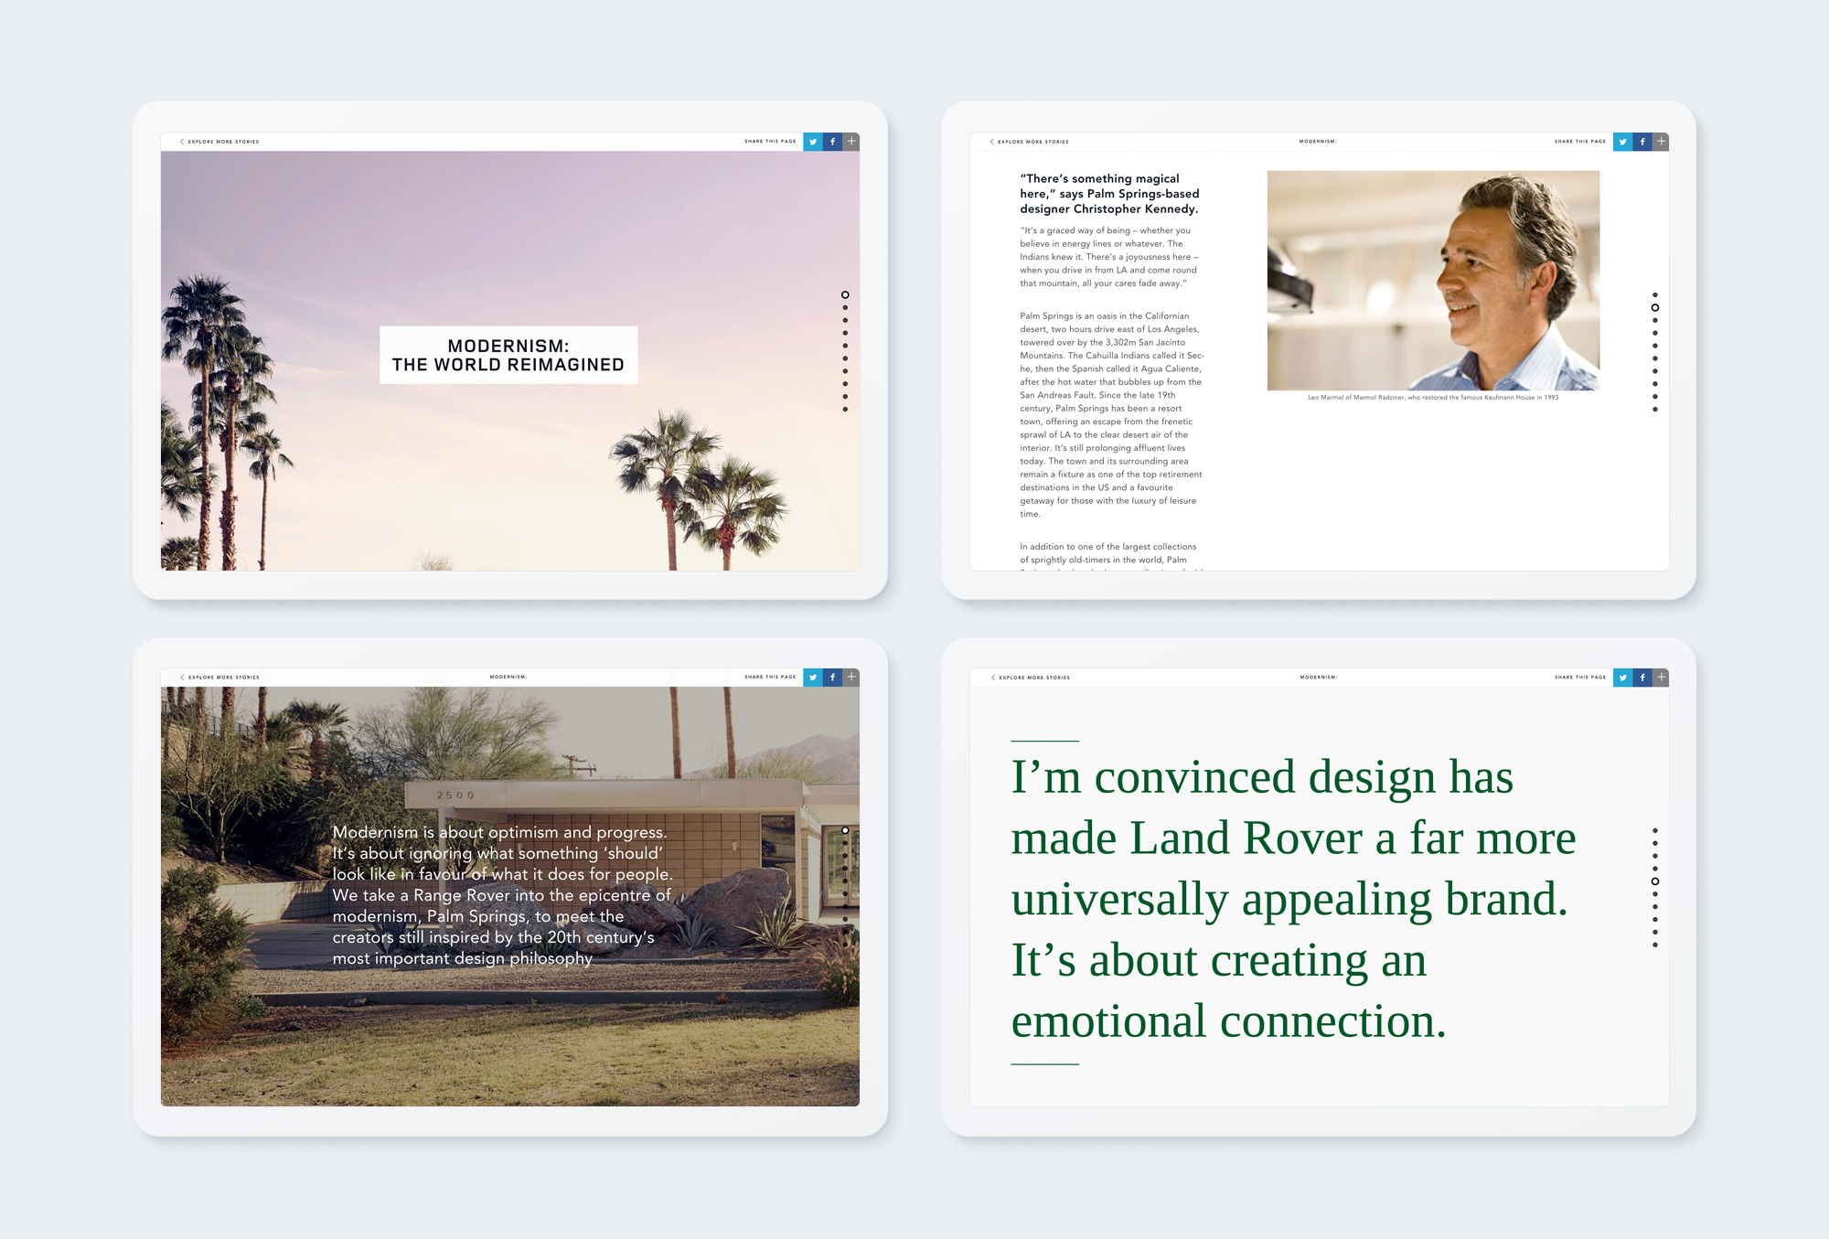The height and width of the screenshot is (1239, 1829).
Task: Select active first navigation dot on cover page
Action: point(845,294)
